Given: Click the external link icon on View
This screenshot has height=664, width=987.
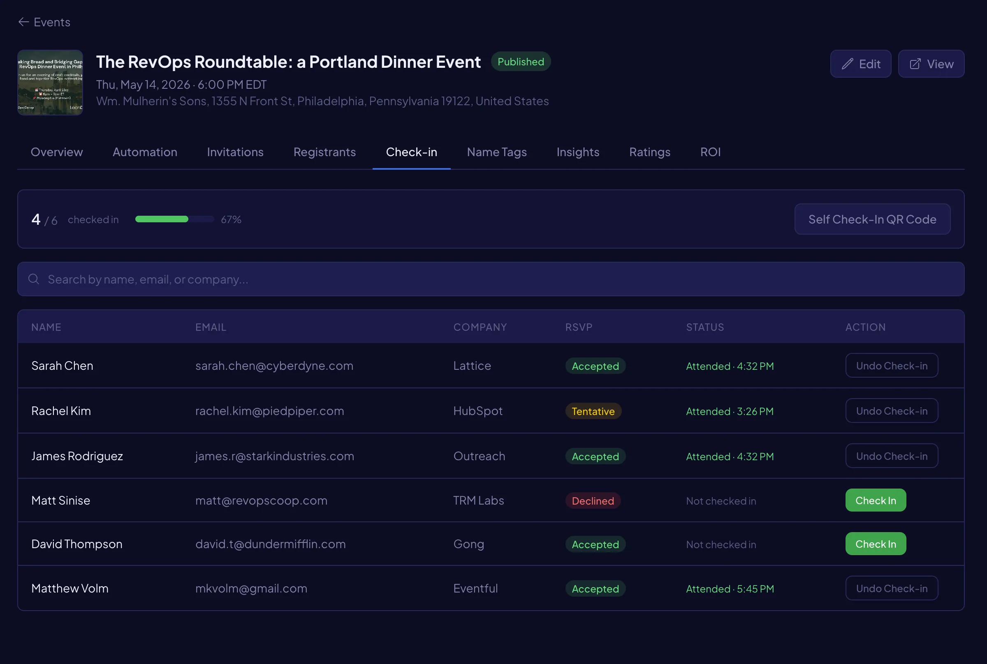Looking at the screenshot, I should point(915,64).
